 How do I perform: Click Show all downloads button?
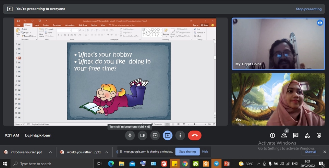(310, 152)
